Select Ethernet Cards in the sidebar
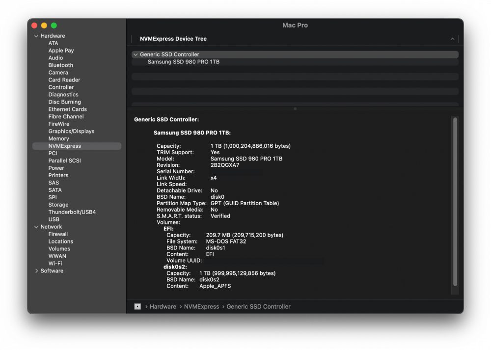The width and height of the screenshot is (491, 350). tap(67, 109)
